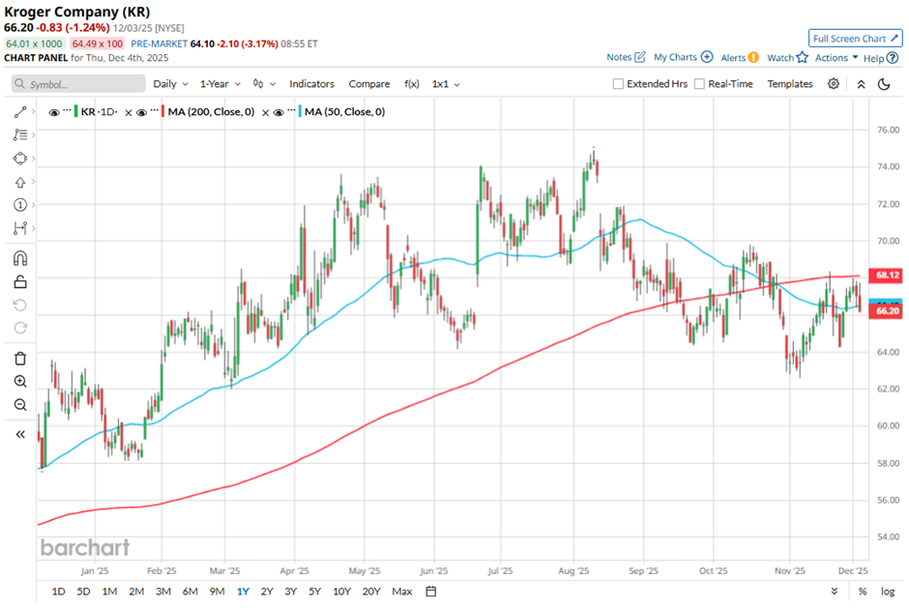Click the lock drawings icon

pyautogui.click(x=19, y=282)
